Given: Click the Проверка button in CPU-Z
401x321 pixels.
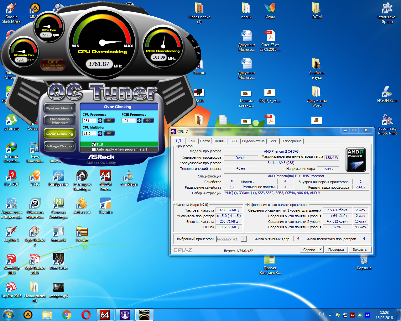Looking at the screenshot, I should 336,250.
